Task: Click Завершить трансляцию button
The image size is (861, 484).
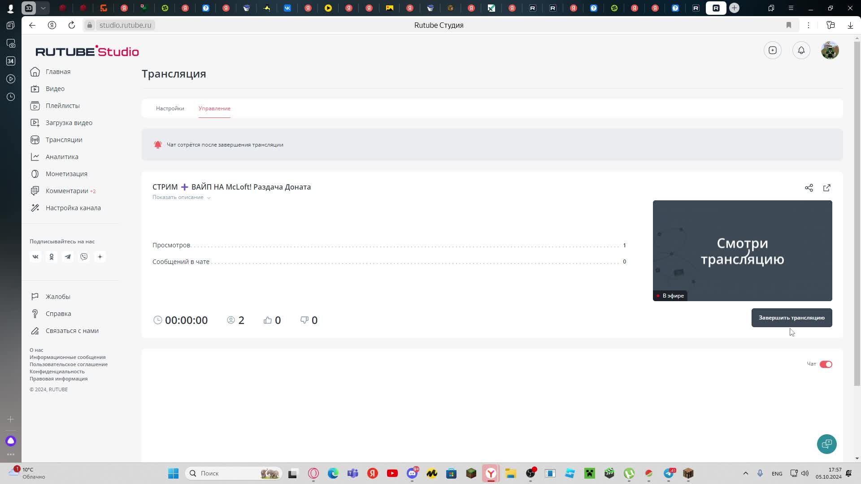Action: (791, 318)
